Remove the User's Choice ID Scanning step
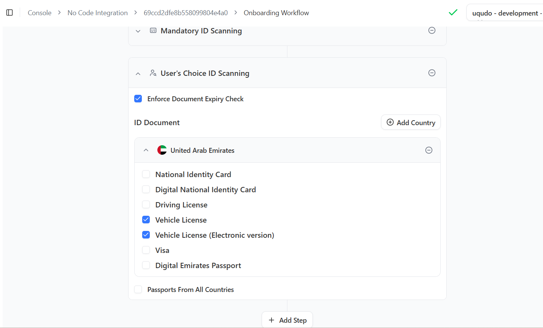 432,73
